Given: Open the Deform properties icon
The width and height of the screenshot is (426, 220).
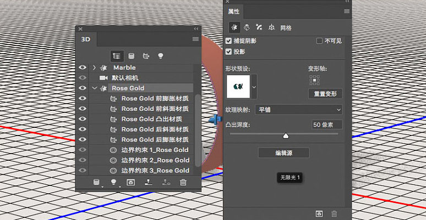Looking at the screenshot, I should coord(247,27).
